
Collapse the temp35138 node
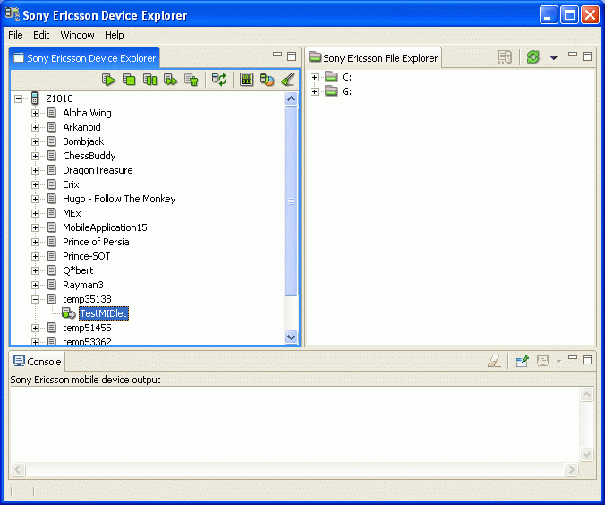(35, 299)
